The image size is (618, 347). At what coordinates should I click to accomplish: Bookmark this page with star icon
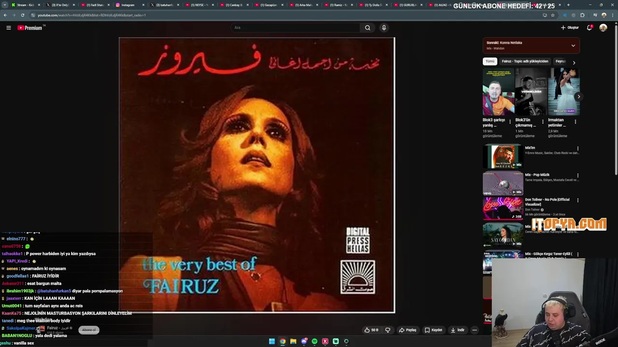(x=553, y=15)
